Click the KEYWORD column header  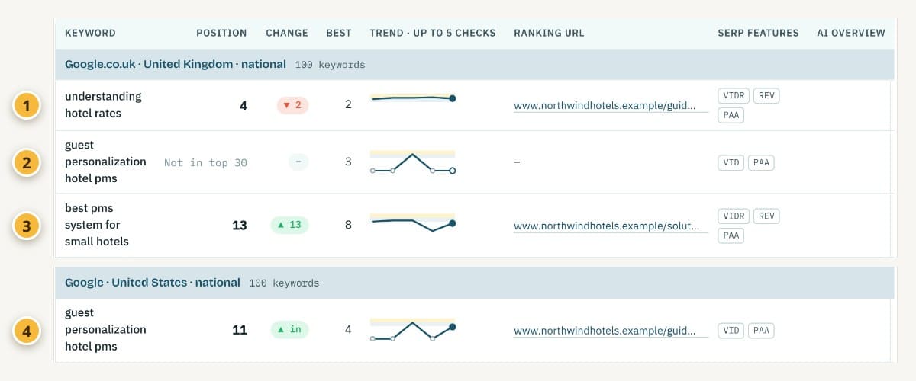click(x=90, y=33)
